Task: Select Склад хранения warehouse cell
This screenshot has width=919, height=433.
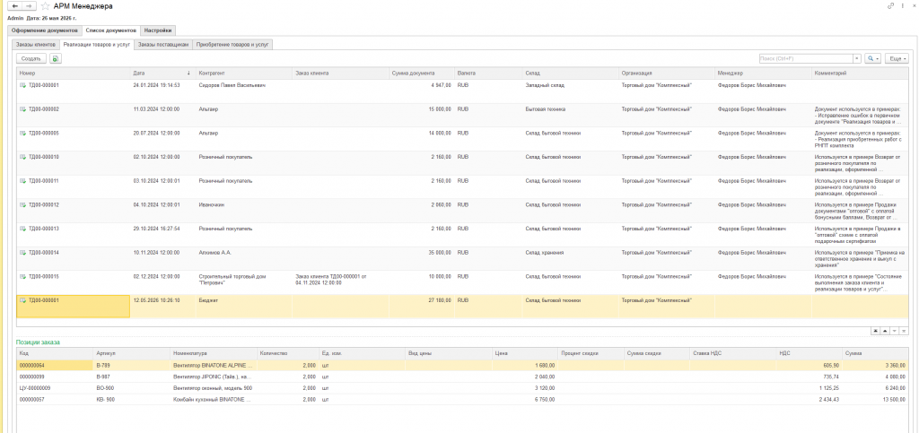Action: pyautogui.click(x=570, y=258)
